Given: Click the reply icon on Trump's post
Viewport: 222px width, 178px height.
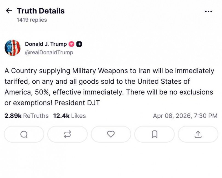Looking at the screenshot, I should tap(24, 134).
